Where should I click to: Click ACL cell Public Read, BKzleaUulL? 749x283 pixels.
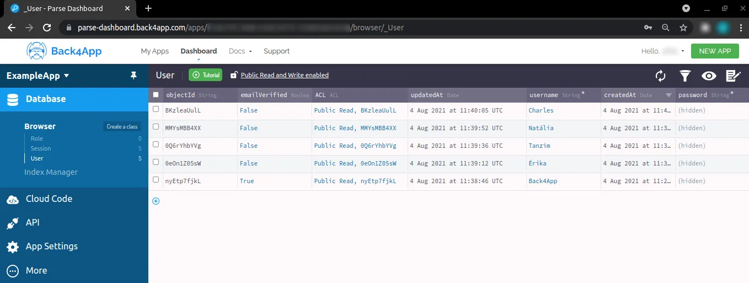point(360,110)
